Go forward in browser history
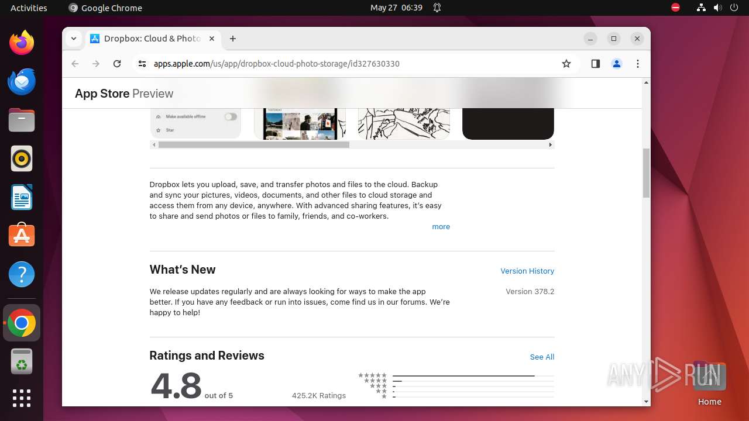749x421 pixels. click(x=96, y=64)
